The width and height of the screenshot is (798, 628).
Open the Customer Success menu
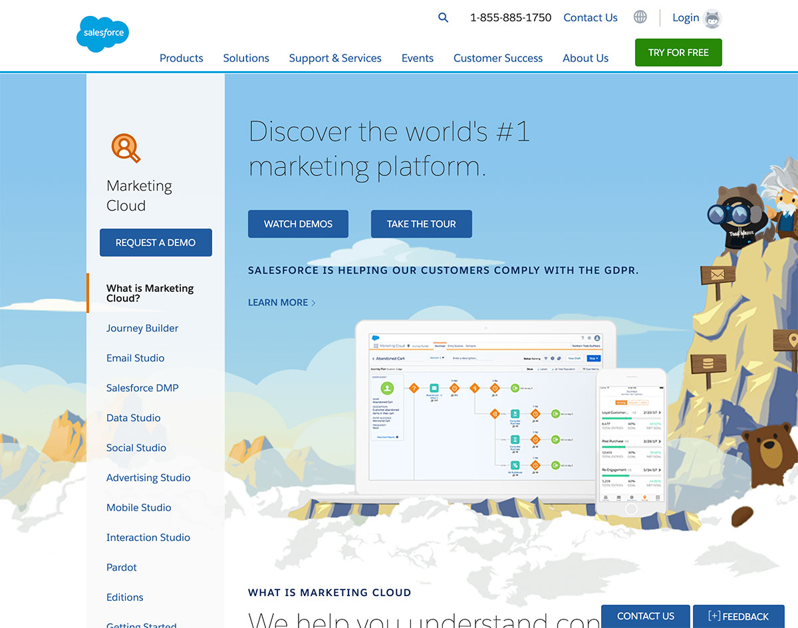click(x=498, y=58)
